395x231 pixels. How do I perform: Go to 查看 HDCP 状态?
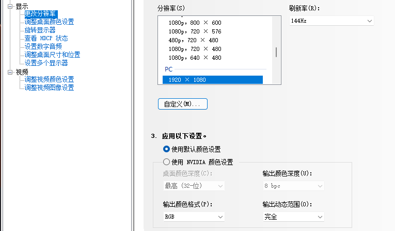click(46, 38)
